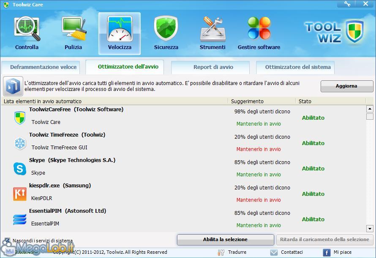The height and width of the screenshot is (258, 376).
Task: Select the Kies kiespdlr.exe icon
Action: [20, 194]
